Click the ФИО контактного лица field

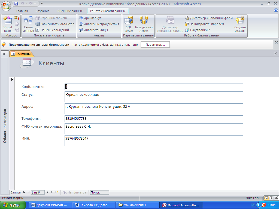coord(154,129)
